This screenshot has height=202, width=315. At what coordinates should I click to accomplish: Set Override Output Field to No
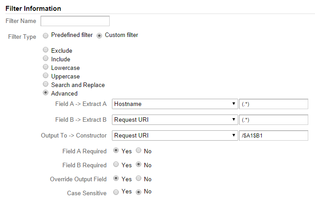139,179
